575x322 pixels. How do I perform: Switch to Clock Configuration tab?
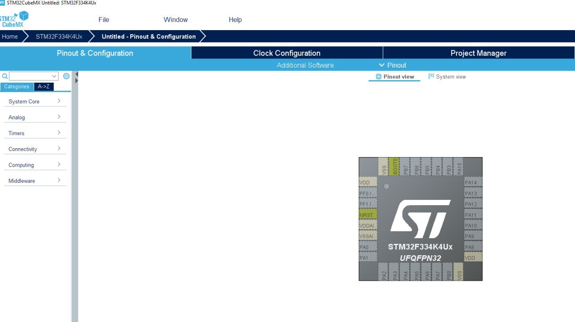(x=287, y=53)
